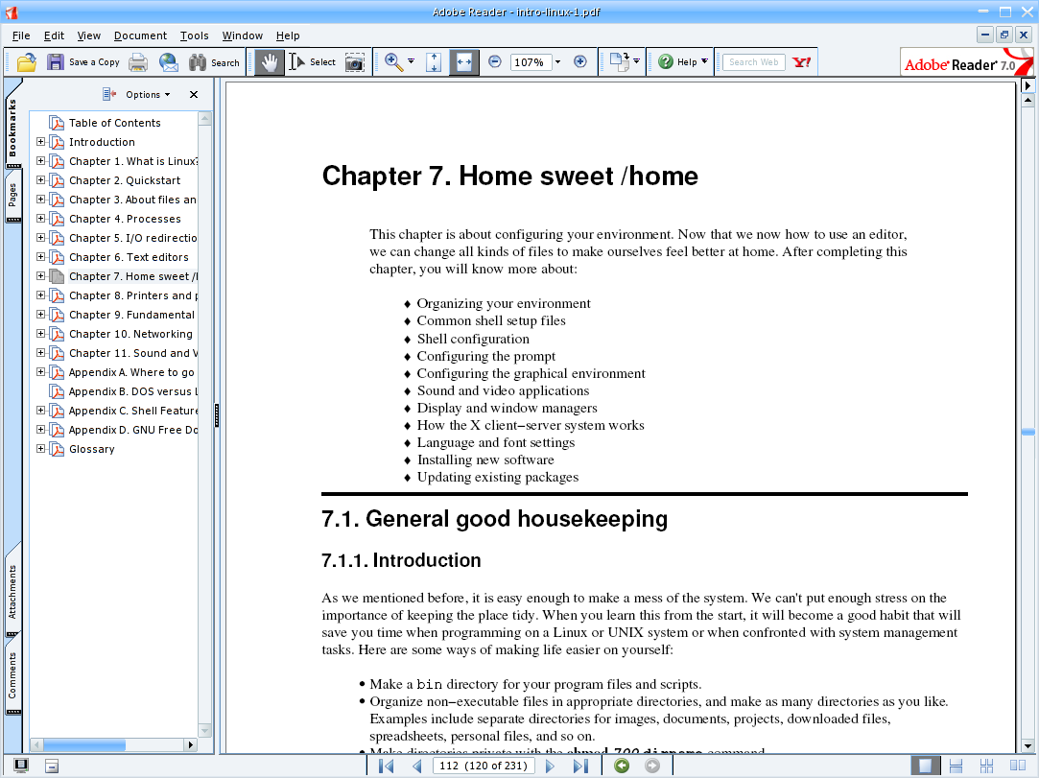Select the Zoom In magnifier tool

393,62
